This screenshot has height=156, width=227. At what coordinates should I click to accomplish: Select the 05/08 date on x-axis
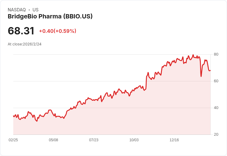tap(53, 140)
